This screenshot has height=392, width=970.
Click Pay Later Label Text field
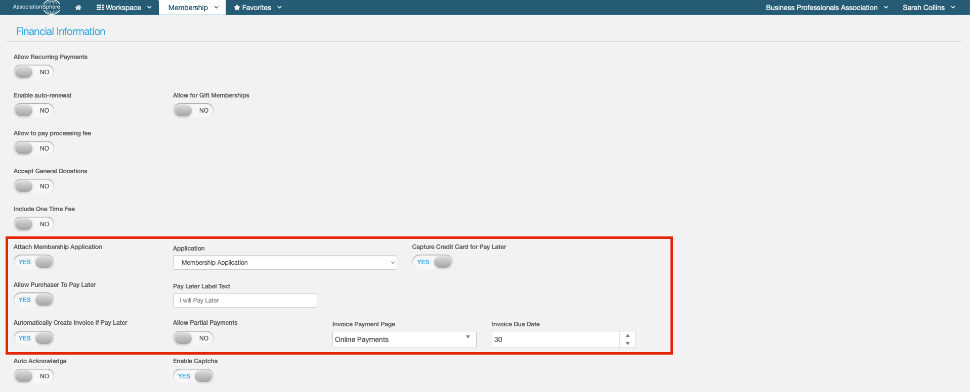[x=245, y=301]
